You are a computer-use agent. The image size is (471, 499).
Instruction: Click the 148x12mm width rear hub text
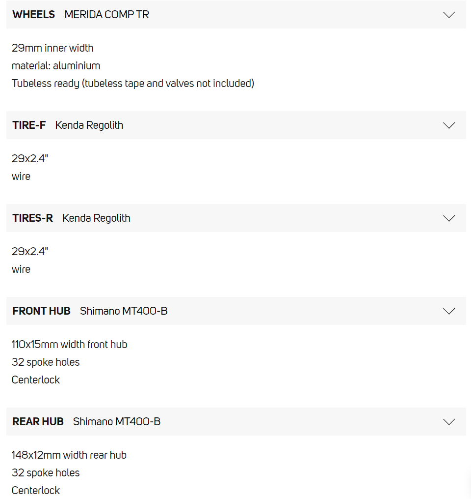tap(69, 455)
